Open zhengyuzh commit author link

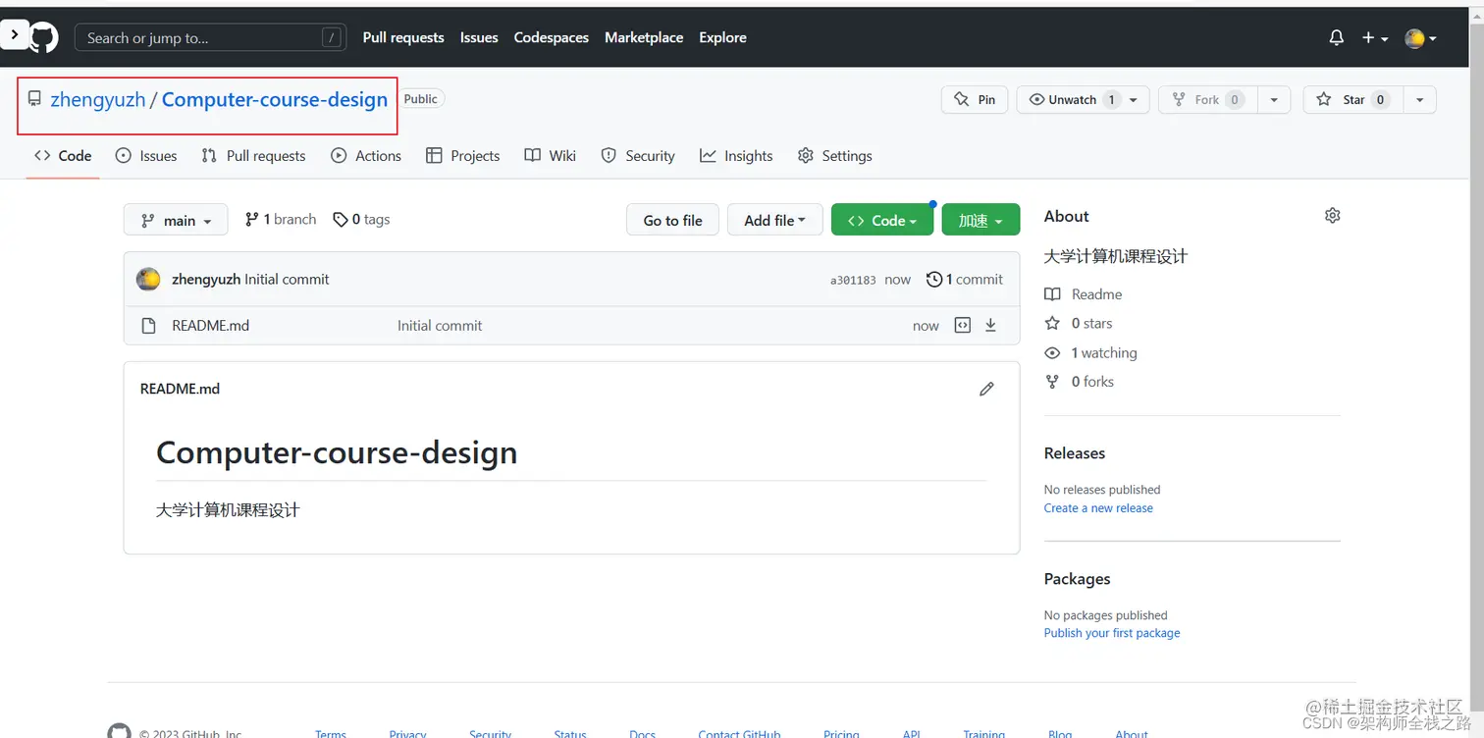point(206,279)
